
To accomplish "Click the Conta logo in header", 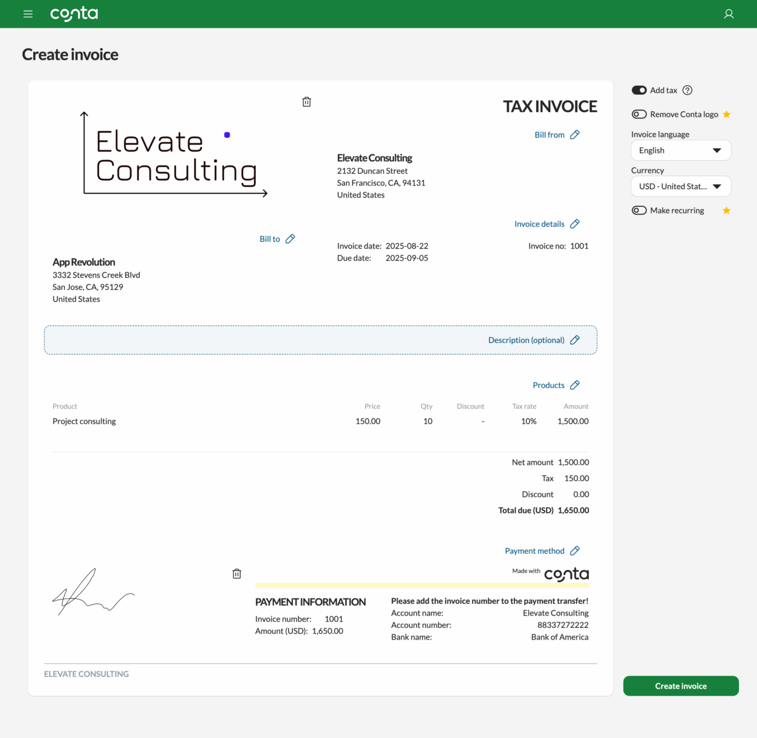I will point(74,14).
